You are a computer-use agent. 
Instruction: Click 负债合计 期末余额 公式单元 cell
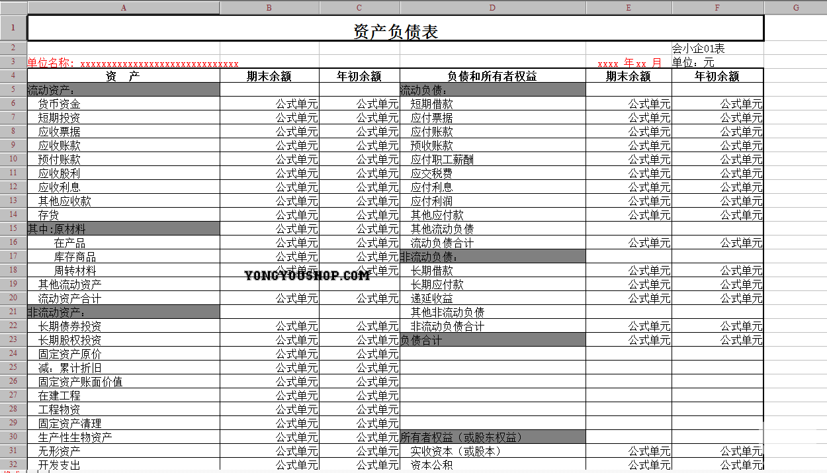tap(629, 339)
